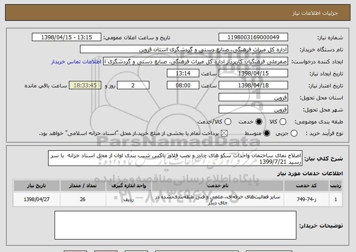
Task: Choose the متوسط purchase type radio
Action: coord(267,133)
